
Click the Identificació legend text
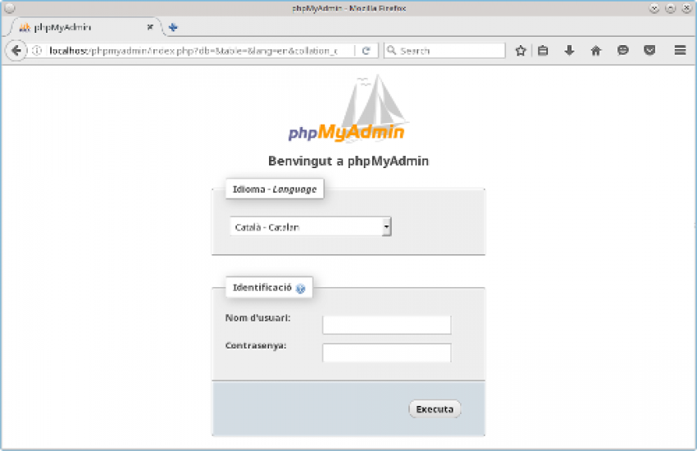(x=262, y=288)
